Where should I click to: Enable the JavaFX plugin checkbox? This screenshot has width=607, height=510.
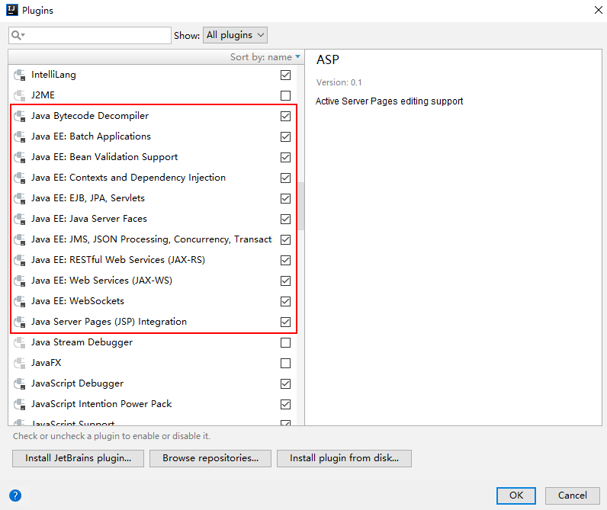(x=285, y=363)
